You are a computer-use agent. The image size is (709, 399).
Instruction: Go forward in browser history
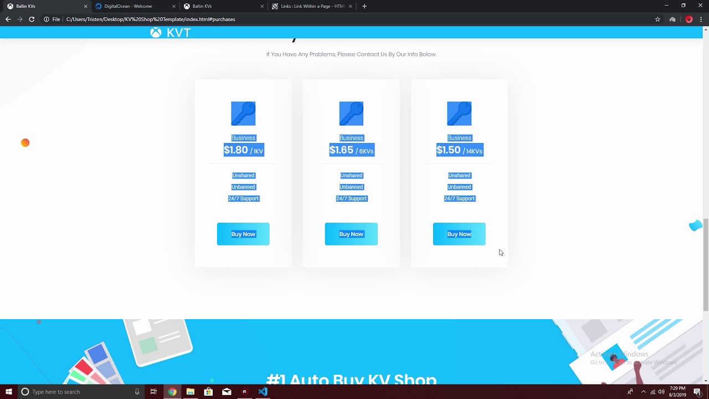20,19
